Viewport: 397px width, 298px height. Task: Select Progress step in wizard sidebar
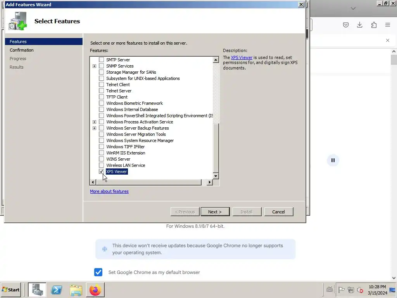tap(18, 59)
